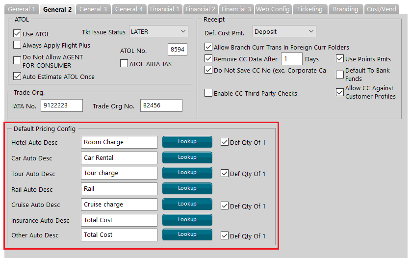The width and height of the screenshot is (410, 258).
Task: Uncheck Remove CC Data After
Action: [208, 58]
